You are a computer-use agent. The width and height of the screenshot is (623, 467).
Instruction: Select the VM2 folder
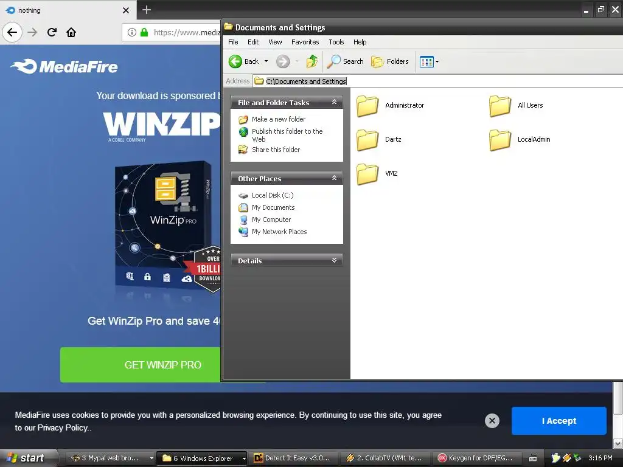(x=377, y=174)
